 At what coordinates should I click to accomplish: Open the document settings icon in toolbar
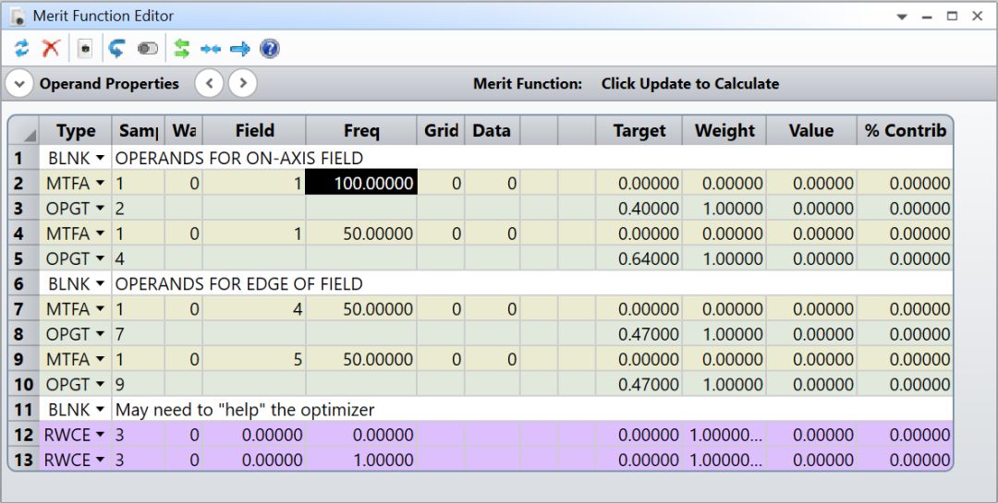pos(85,49)
